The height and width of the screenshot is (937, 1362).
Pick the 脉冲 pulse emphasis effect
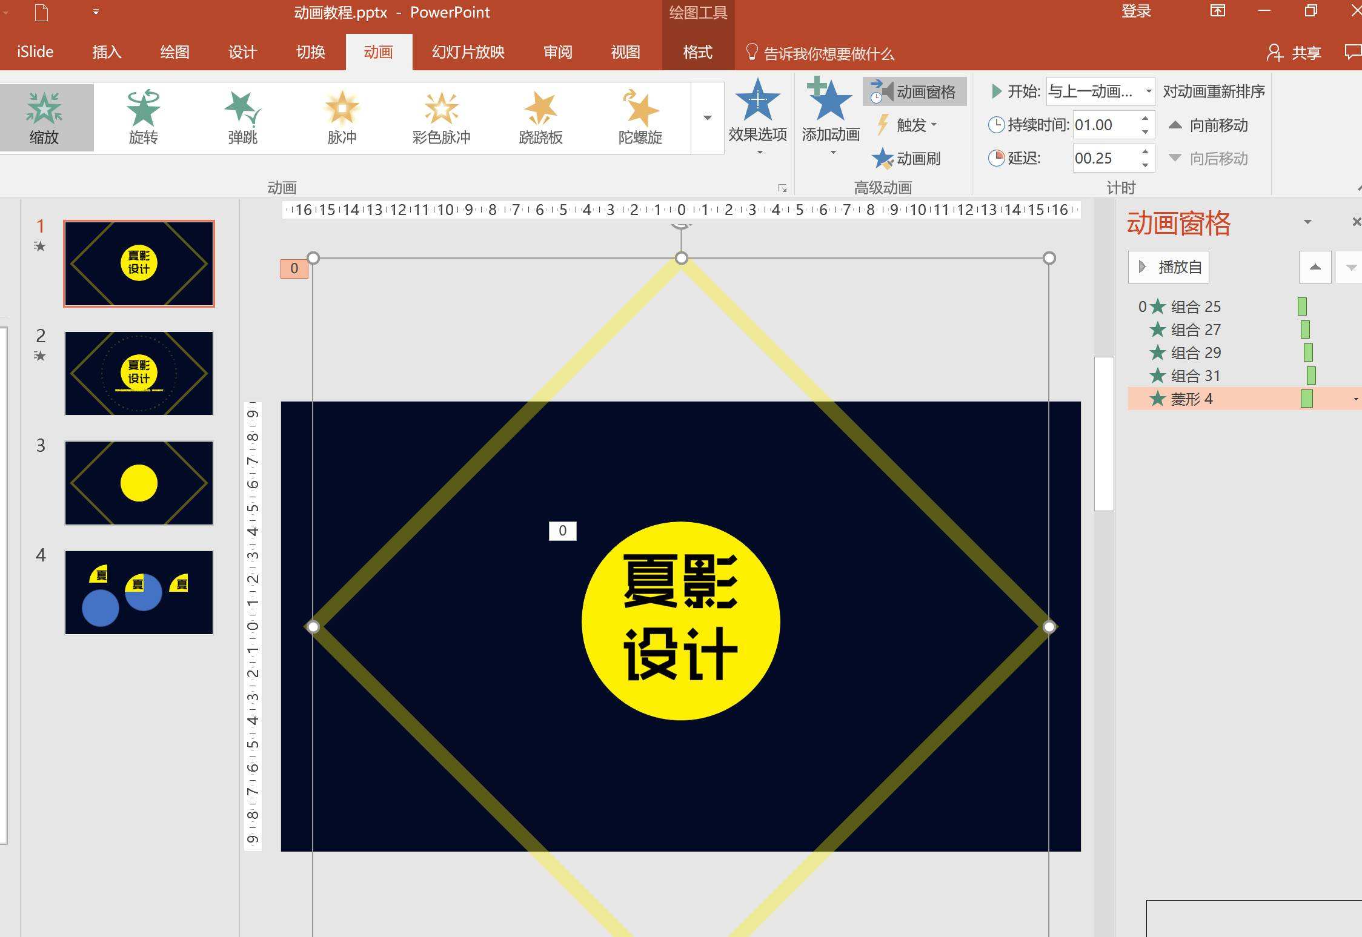(342, 118)
